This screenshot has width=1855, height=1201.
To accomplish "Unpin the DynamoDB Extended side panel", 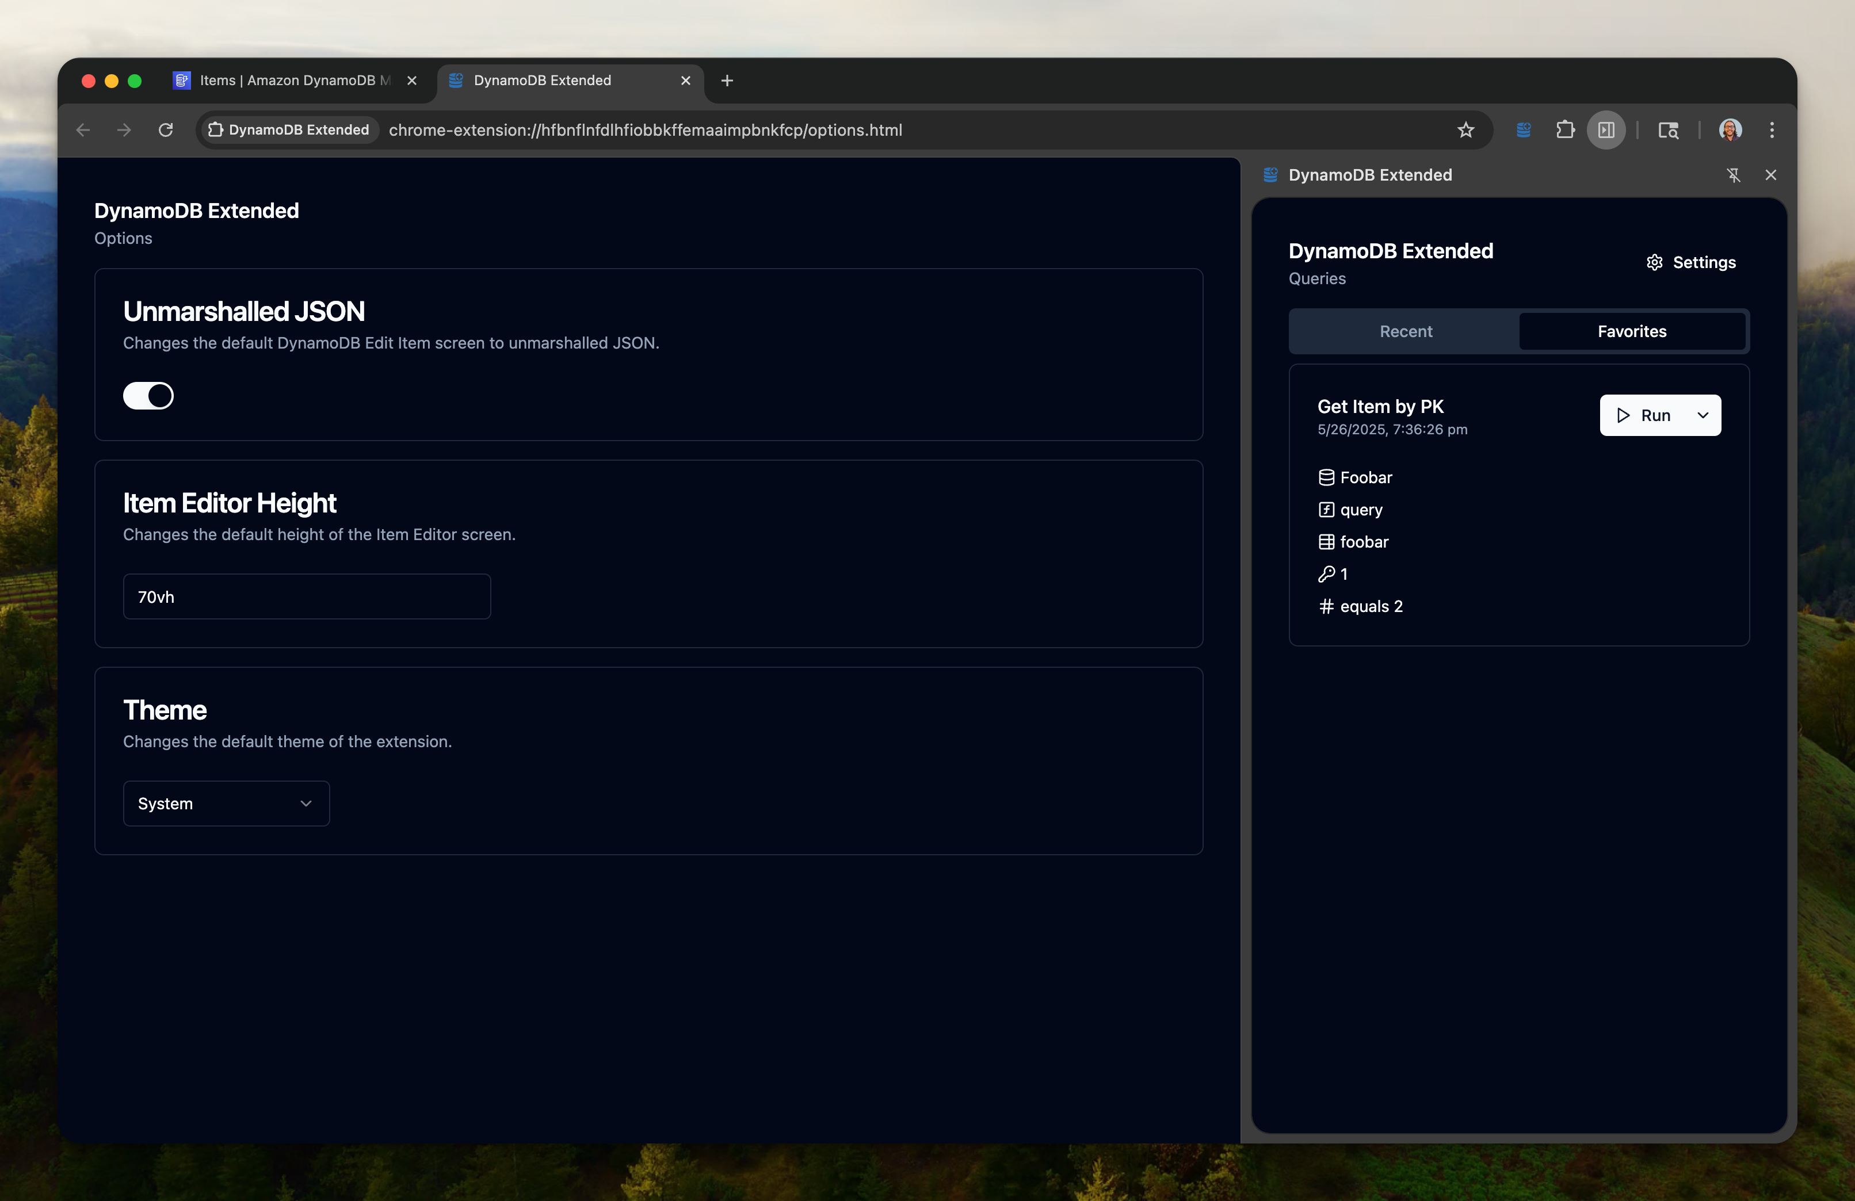I will (1734, 175).
